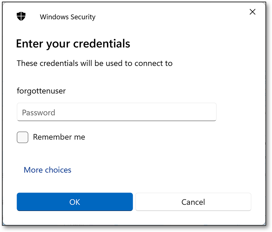Tick the box beside Remember me

tap(23, 137)
